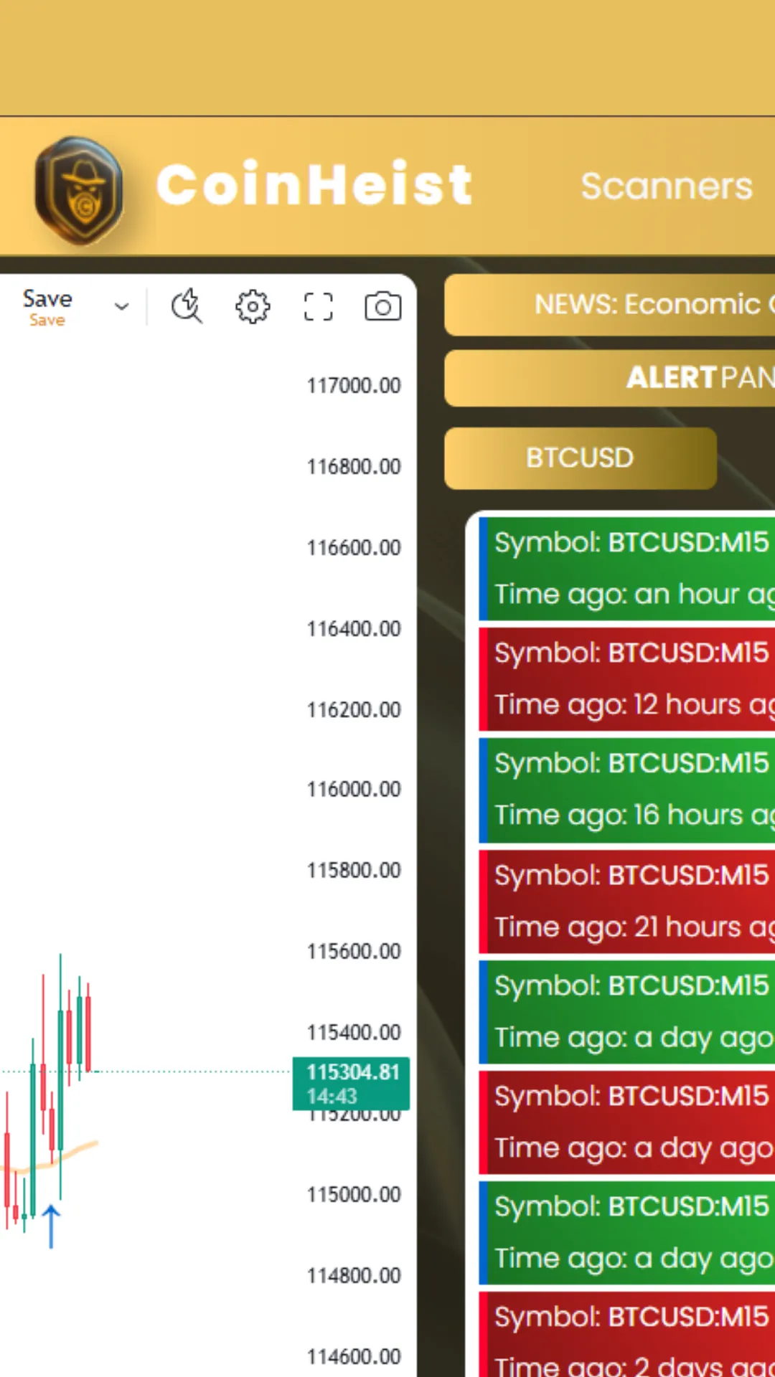Image resolution: width=775 pixels, height=1377 pixels.
Task: Open the NEWS: Economic panel
Action: pyautogui.click(x=610, y=305)
